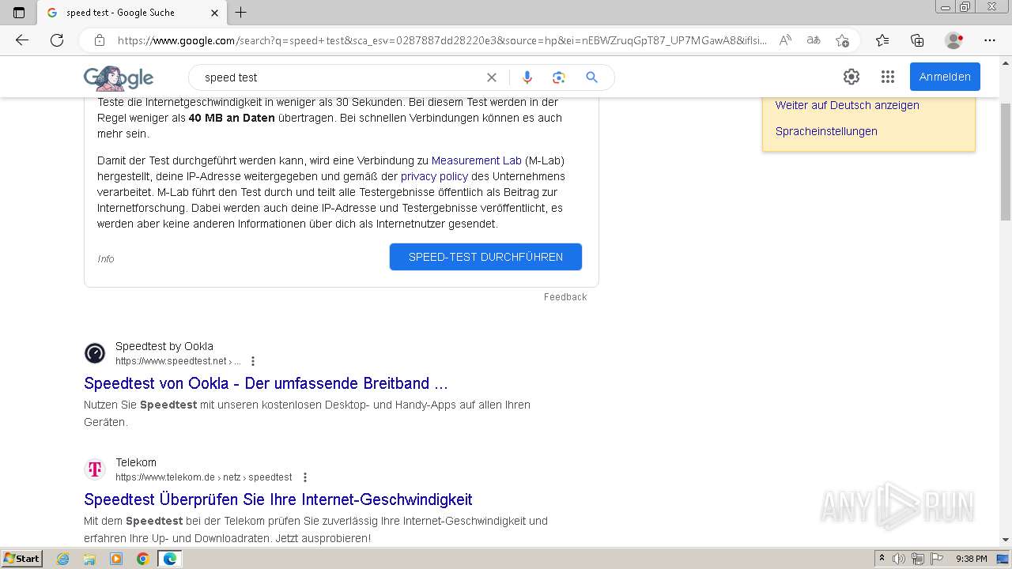This screenshot has height=569, width=1012.
Task: Click the Anmelden sign-in button
Action: (945, 77)
